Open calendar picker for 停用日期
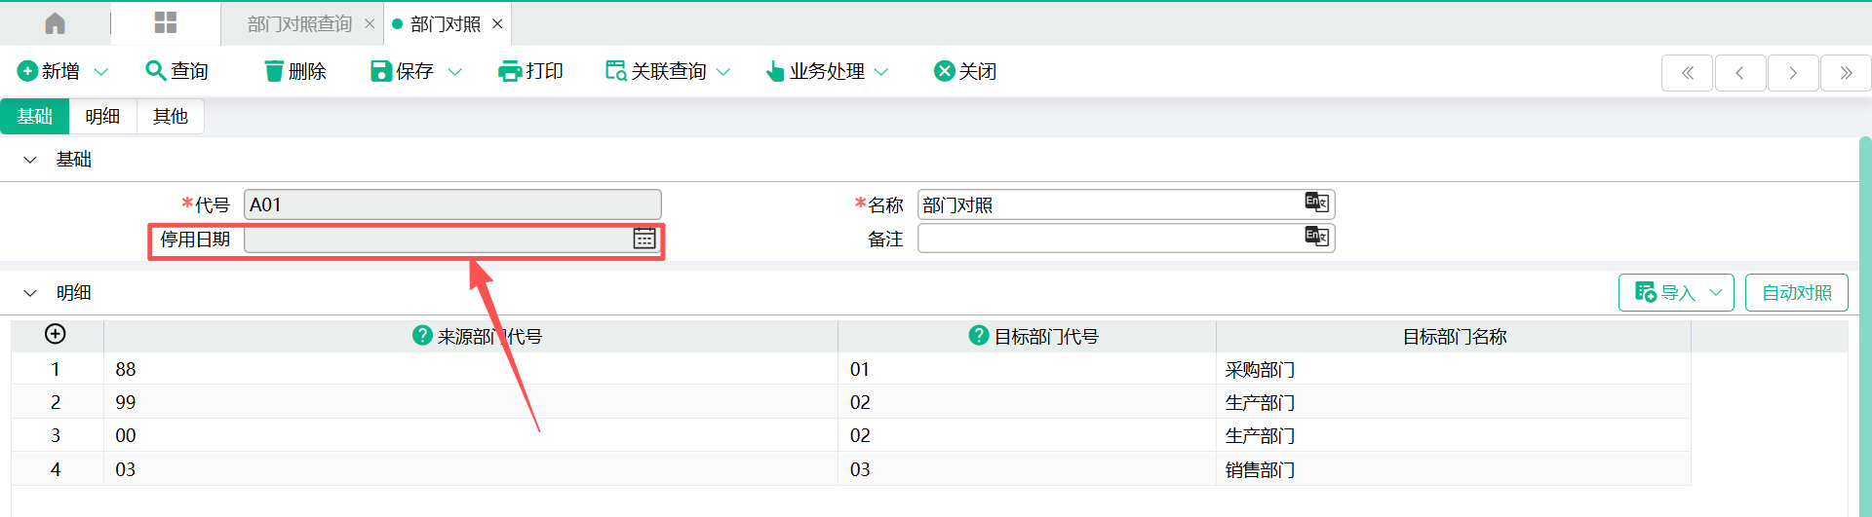 click(644, 239)
